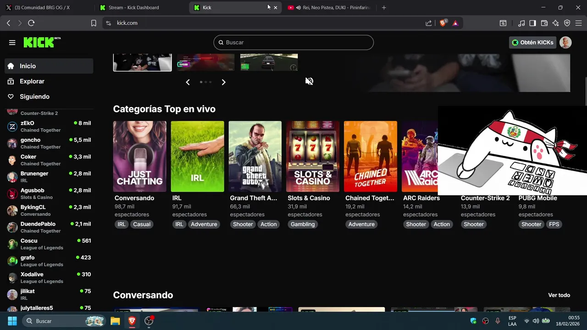Go to next featured stream
Screen dimensions: 587x330
tap(223, 82)
